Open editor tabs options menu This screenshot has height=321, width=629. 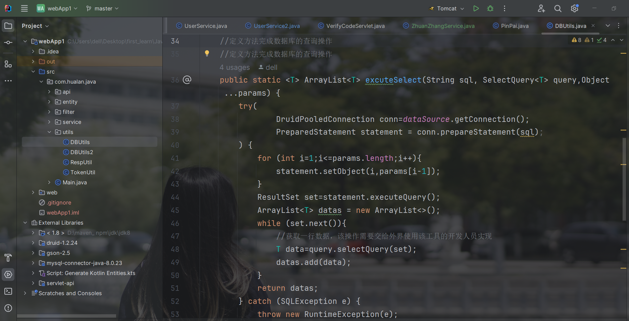tap(619, 26)
